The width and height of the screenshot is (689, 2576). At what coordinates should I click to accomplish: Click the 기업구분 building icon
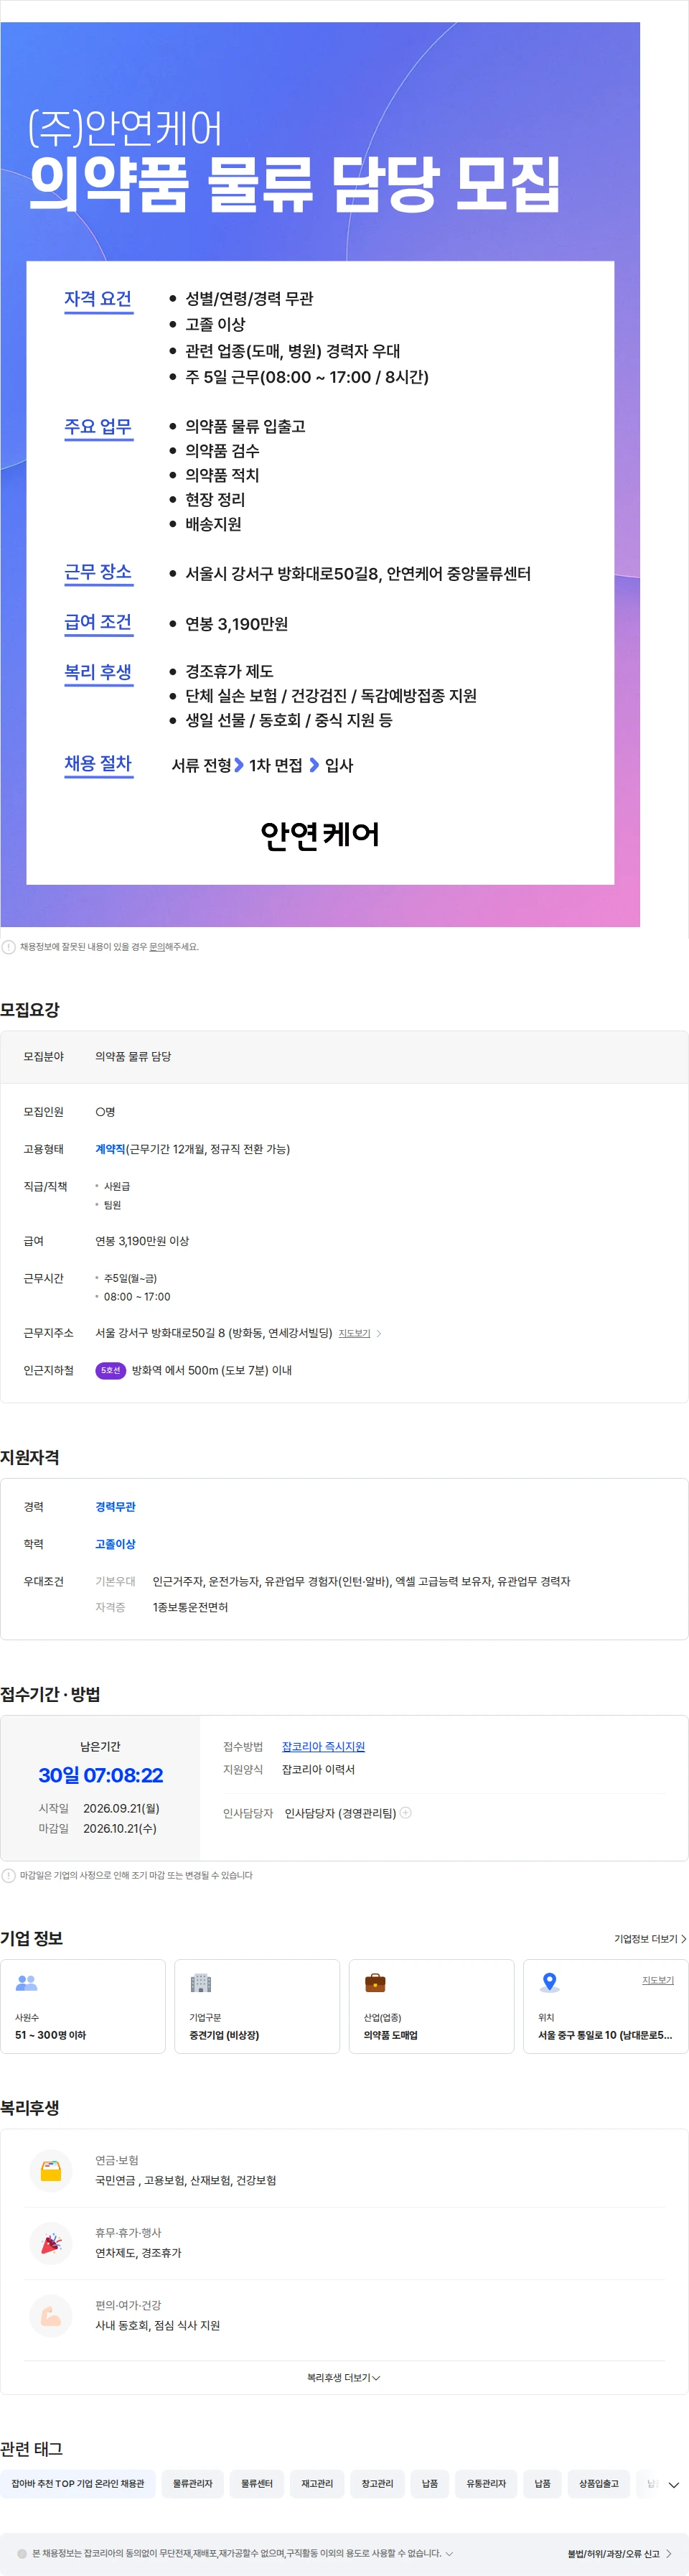pos(201,1982)
